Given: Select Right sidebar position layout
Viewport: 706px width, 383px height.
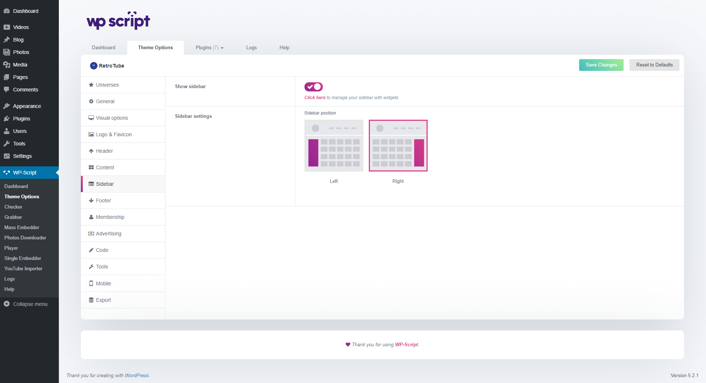Looking at the screenshot, I should 398,145.
